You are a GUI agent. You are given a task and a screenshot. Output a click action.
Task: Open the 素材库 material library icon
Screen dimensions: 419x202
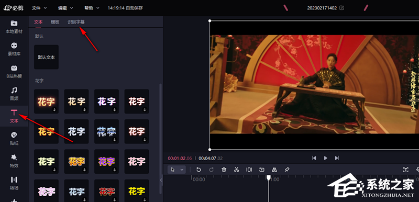coord(14,49)
